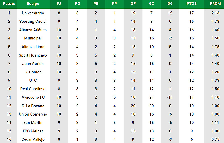
Task: Open the Unión Comercio team entry
Action: 33,114
